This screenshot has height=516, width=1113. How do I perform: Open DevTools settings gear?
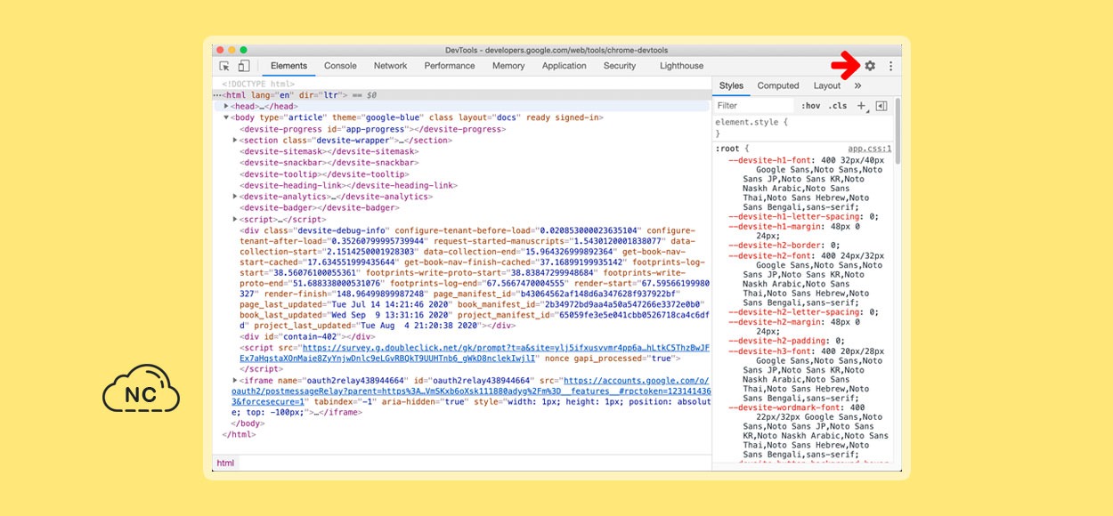click(x=870, y=66)
